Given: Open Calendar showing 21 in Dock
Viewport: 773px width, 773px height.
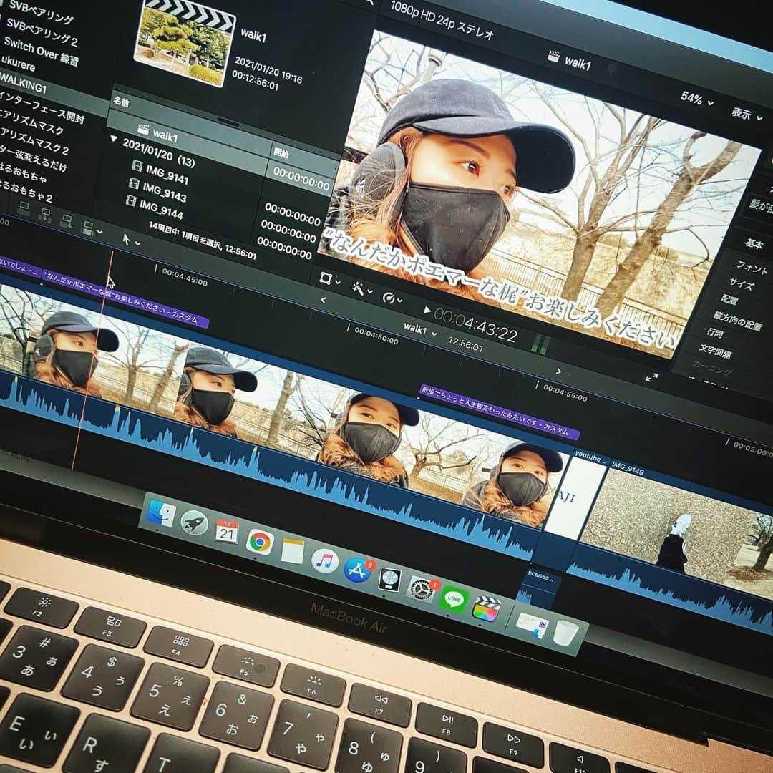Looking at the screenshot, I should tap(227, 533).
